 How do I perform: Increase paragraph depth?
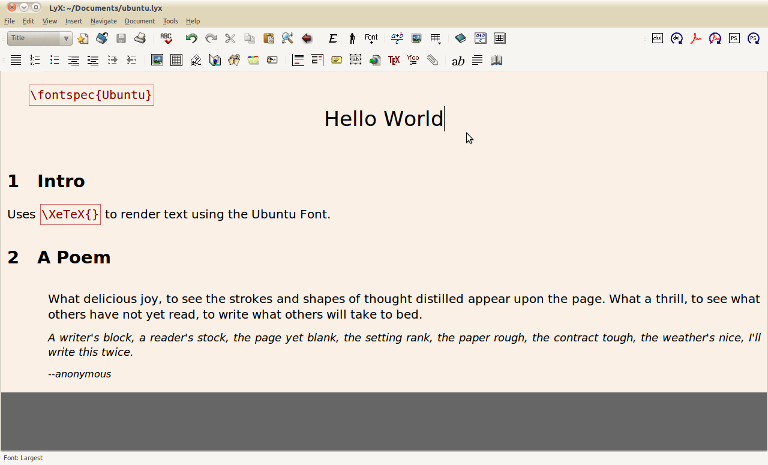coord(112,60)
